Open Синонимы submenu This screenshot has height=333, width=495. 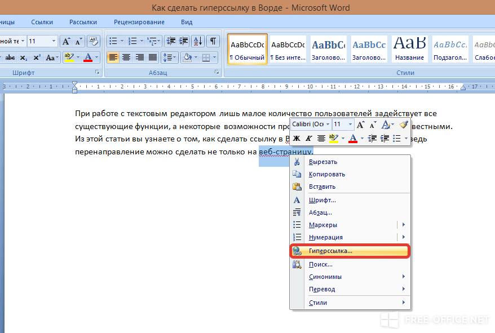tap(350, 277)
